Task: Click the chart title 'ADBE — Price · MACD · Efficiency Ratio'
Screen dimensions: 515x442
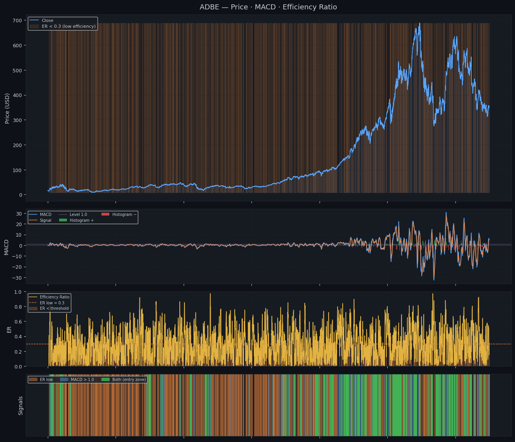Action: tap(268, 7)
